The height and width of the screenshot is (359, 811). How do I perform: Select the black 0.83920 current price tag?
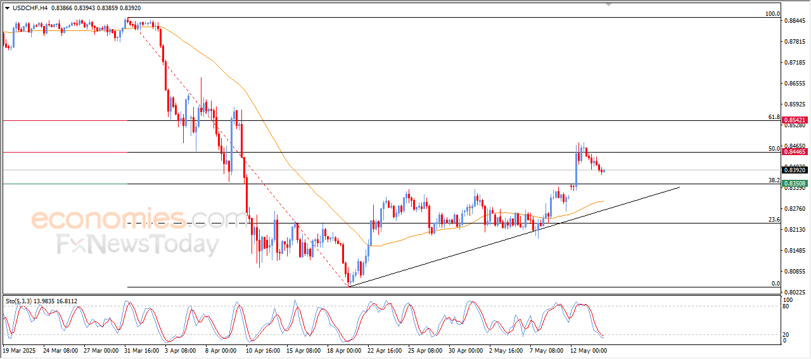(795, 170)
